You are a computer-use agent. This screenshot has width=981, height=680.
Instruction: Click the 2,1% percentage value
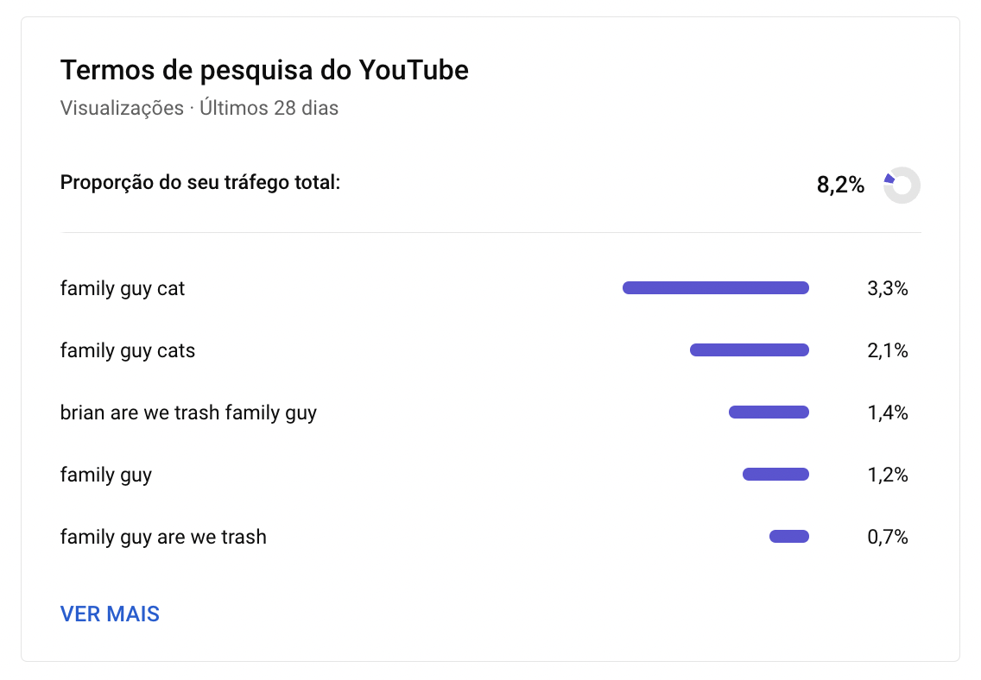point(887,350)
